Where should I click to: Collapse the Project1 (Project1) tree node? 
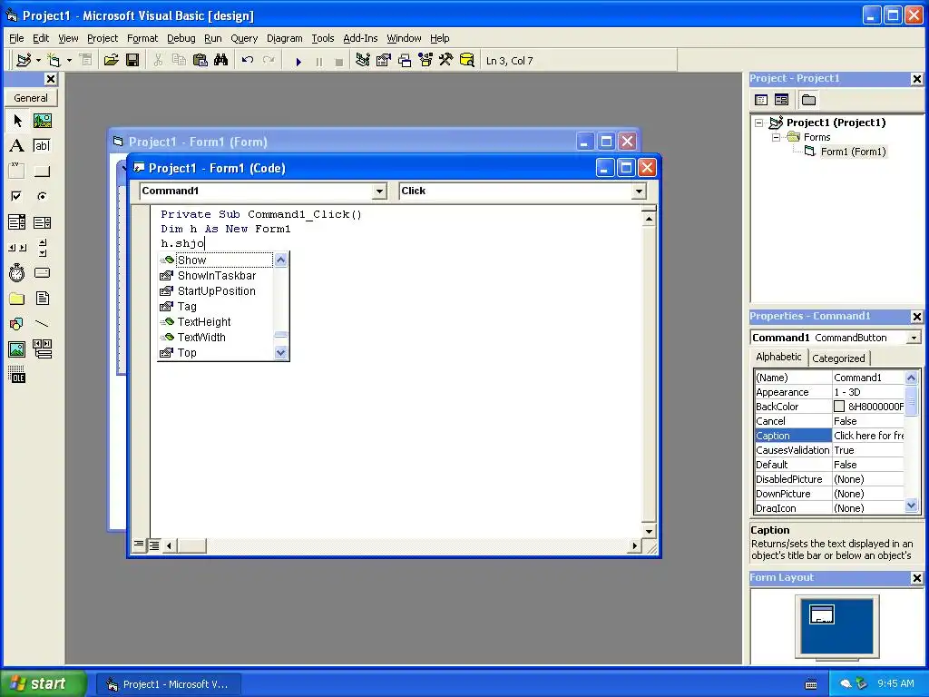(x=759, y=123)
